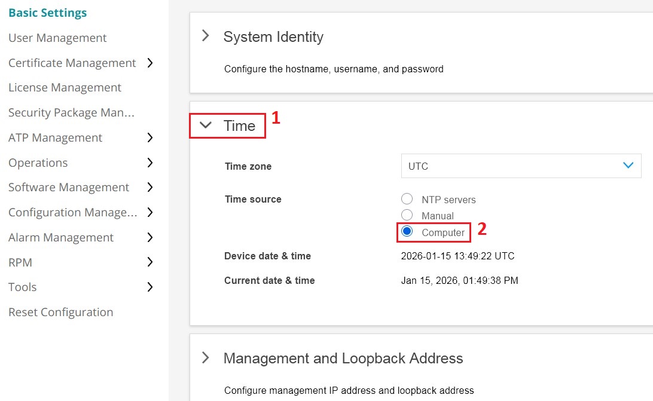Screen dimensions: 653x401
Task: Select Manual time source option
Action: pyautogui.click(x=407, y=215)
